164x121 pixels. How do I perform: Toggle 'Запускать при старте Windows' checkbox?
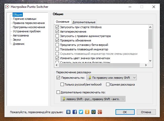click(57, 27)
